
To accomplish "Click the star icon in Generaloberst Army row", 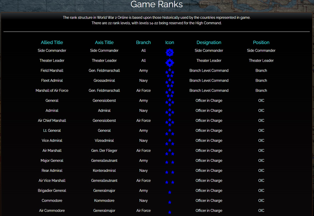I will pos(170,102).
